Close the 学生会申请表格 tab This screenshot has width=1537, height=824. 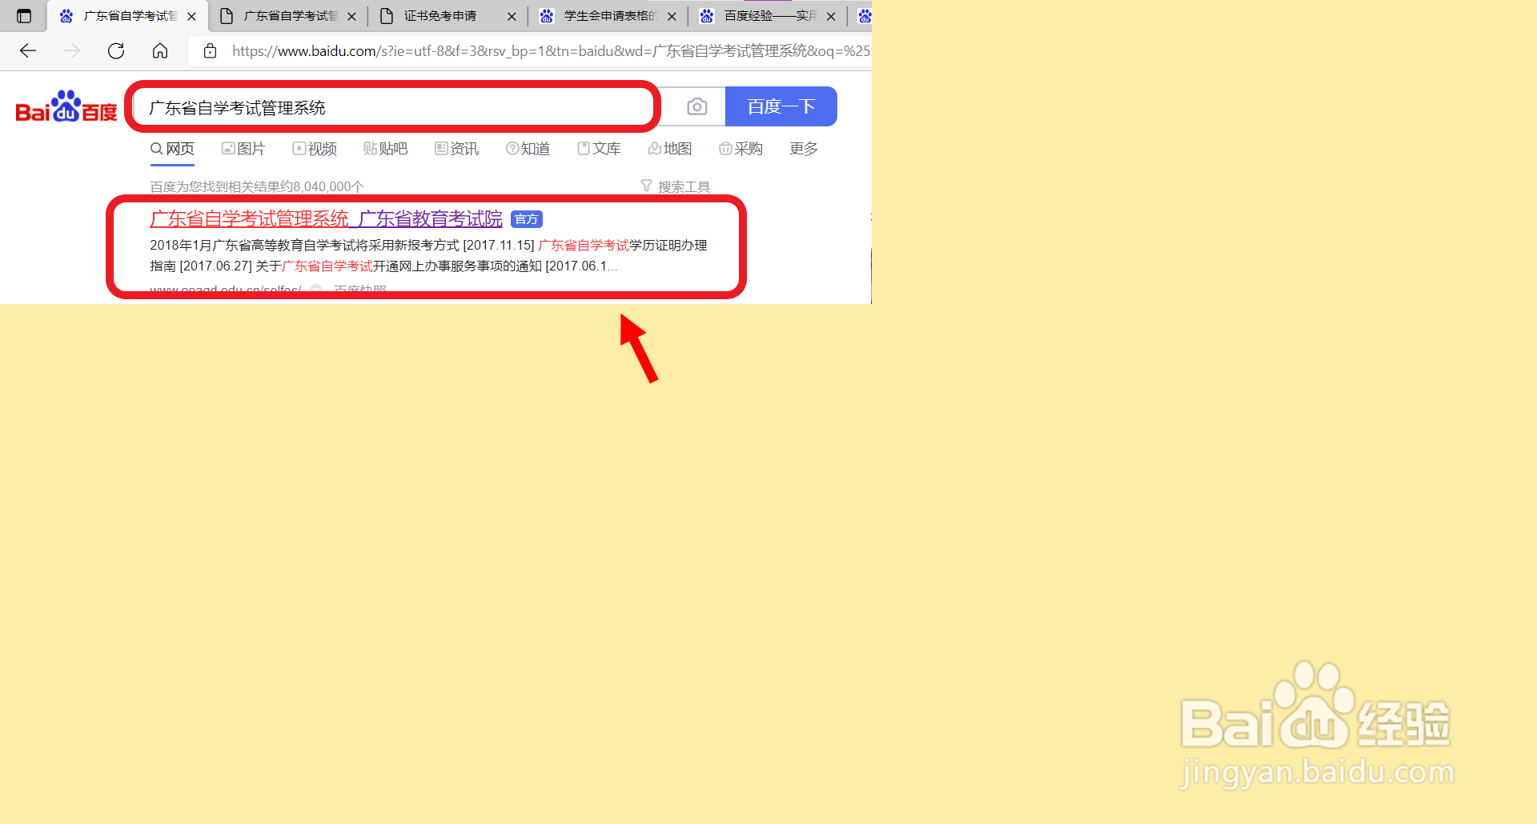point(672,16)
